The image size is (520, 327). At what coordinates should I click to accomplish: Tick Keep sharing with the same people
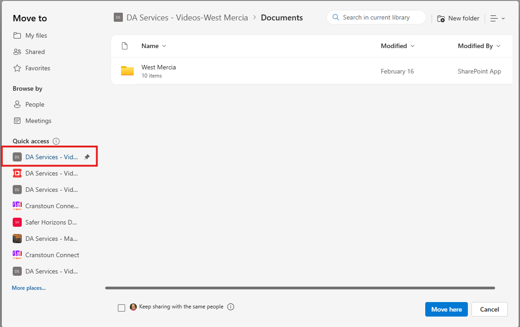(x=121, y=308)
